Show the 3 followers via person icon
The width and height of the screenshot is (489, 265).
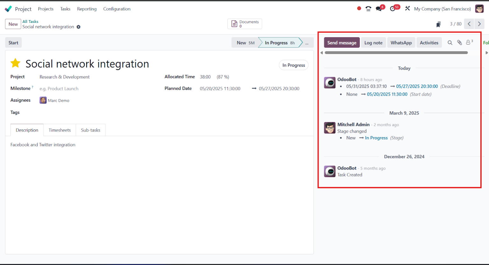pyautogui.click(x=469, y=42)
